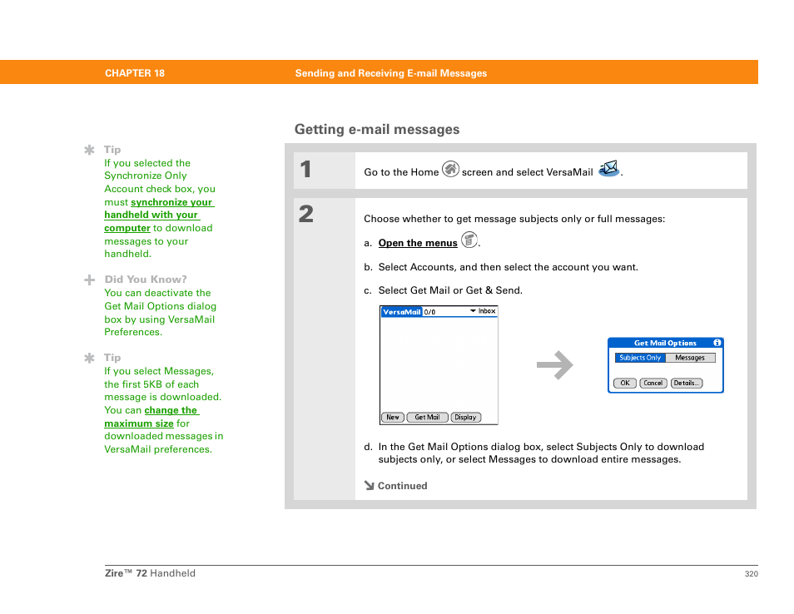Click 'CHAPTER 18' in the orange header
Image resolution: width=794 pixels, height=614 pixels.
[135, 73]
